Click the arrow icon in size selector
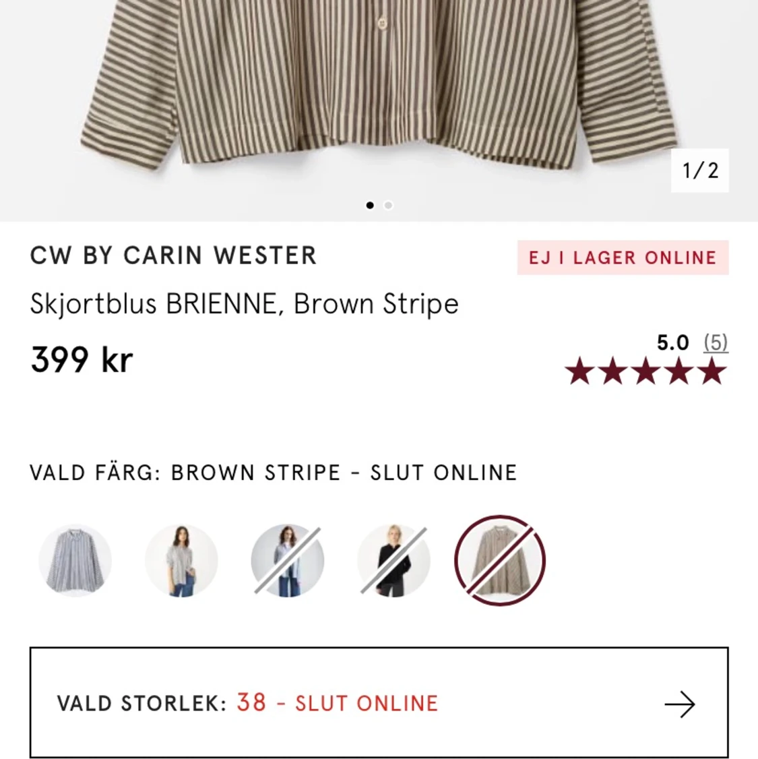Image resolution: width=758 pixels, height=759 pixels. [x=680, y=704]
